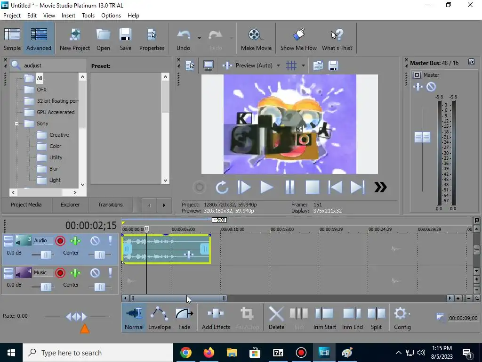Select the Envelope tool

click(x=159, y=318)
